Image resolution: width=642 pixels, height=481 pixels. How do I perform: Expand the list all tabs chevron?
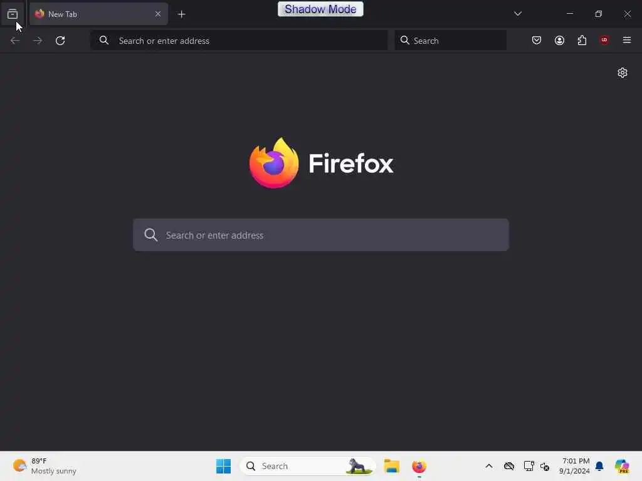pos(517,14)
